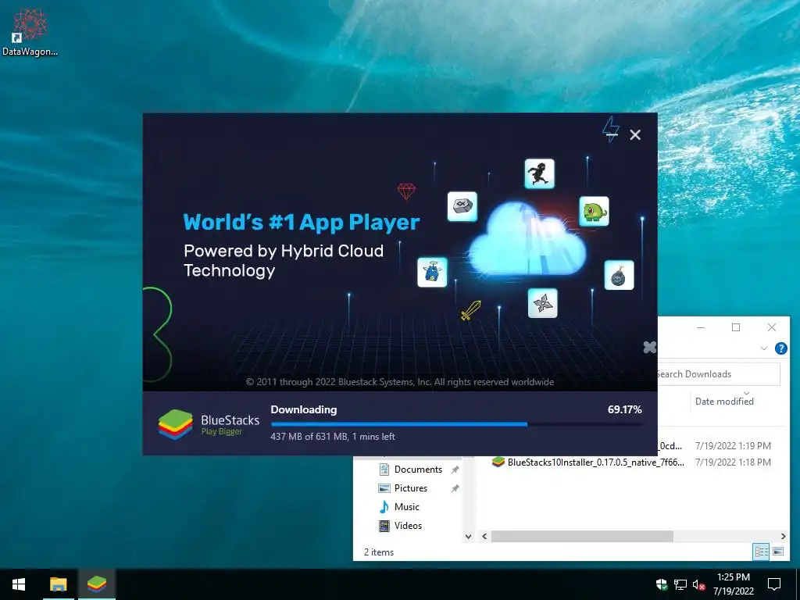The width and height of the screenshot is (800, 600).
Task: Click the Search Downloads field
Action: [719, 374]
